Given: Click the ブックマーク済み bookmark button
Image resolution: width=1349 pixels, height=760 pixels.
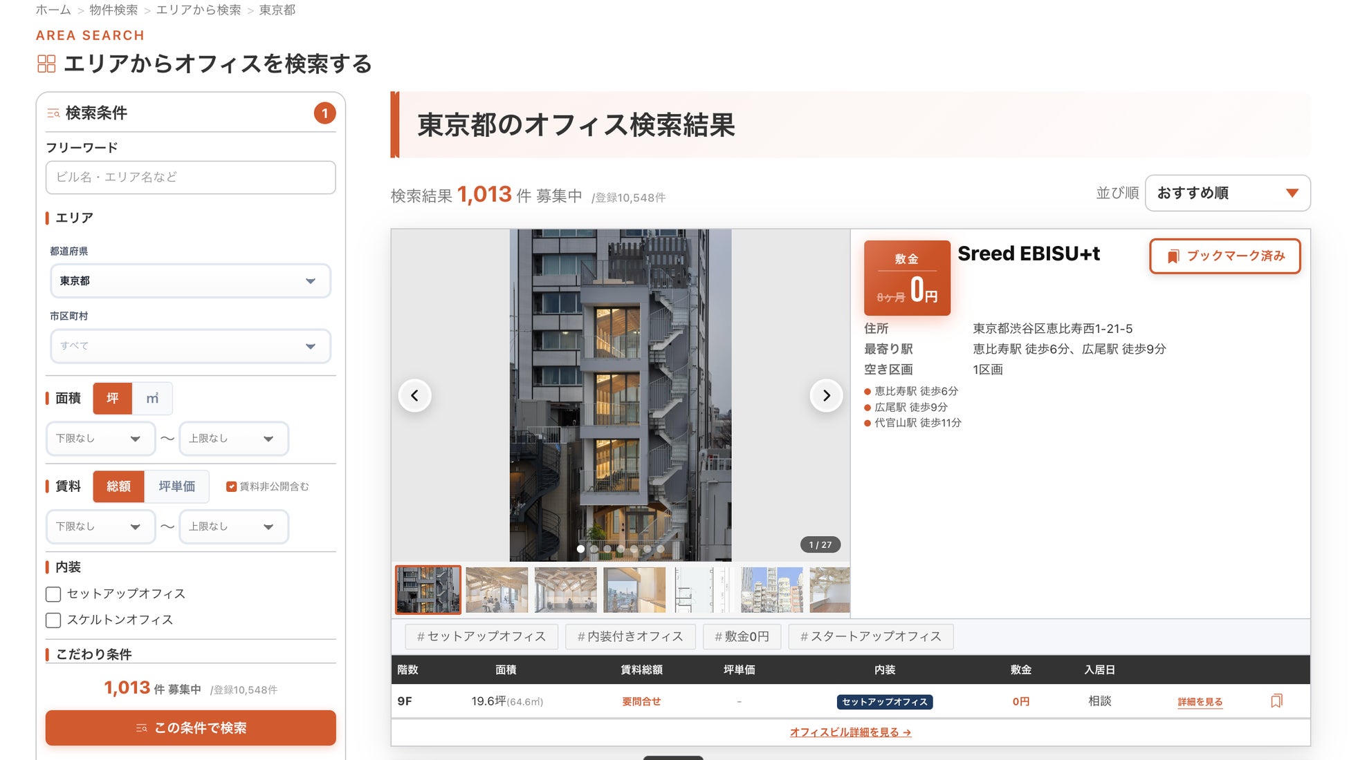Looking at the screenshot, I should (1224, 256).
